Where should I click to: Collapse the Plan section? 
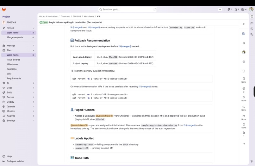[19, 50]
